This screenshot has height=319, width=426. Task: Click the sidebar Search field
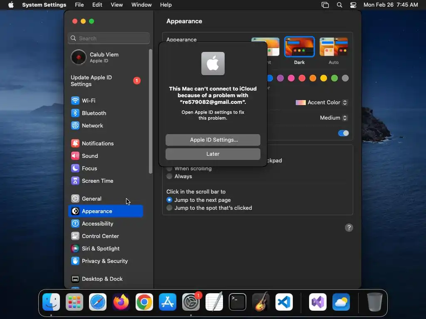109,38
